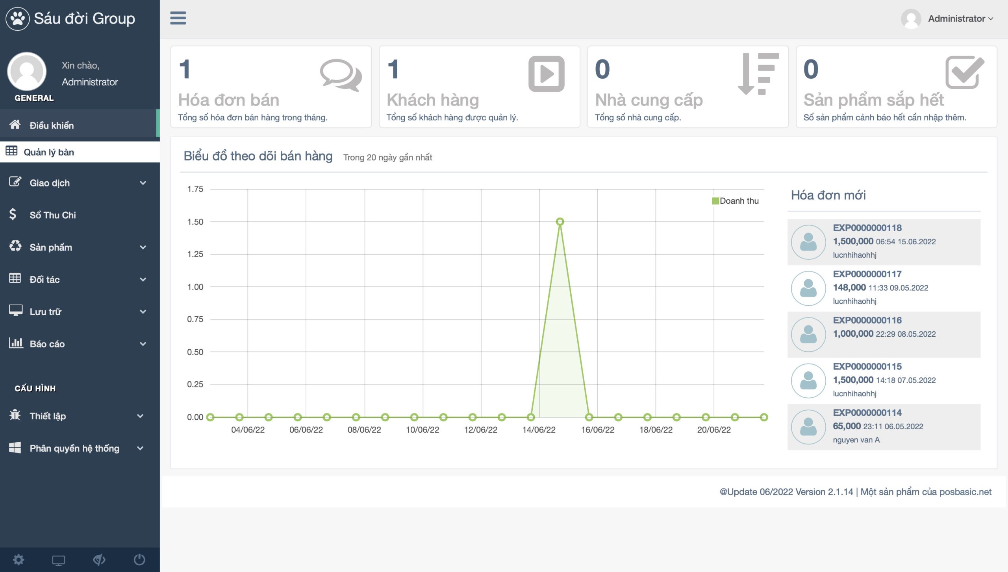Toggle the Doanh thu legend swatch
The height and width of the screenshot is (572, 1008).
click(x=715, y=201)
